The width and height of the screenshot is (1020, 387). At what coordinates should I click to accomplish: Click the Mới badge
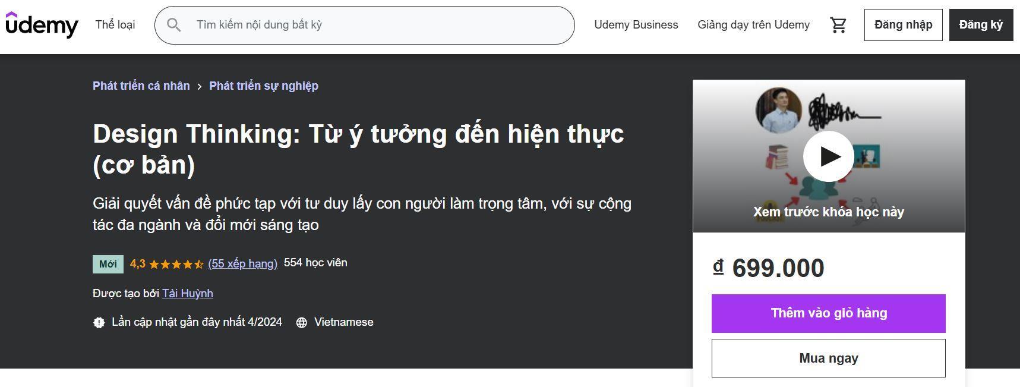coord(108,264)
